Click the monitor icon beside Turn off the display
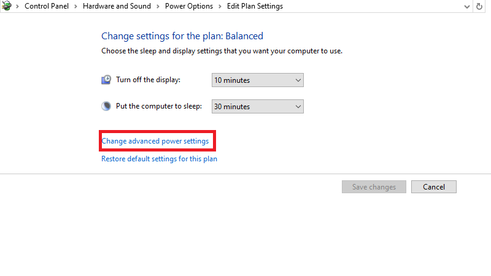 (x=106, y=80)
